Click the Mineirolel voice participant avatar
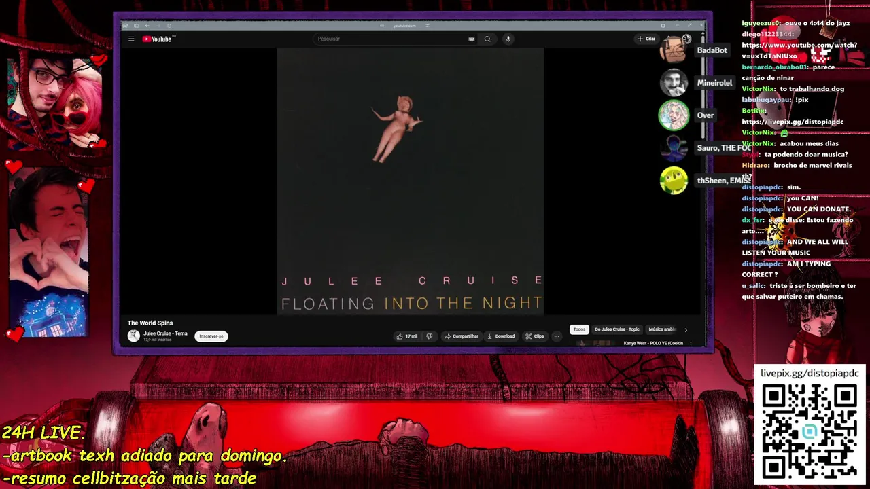870x489 pixels. [674, 83]
